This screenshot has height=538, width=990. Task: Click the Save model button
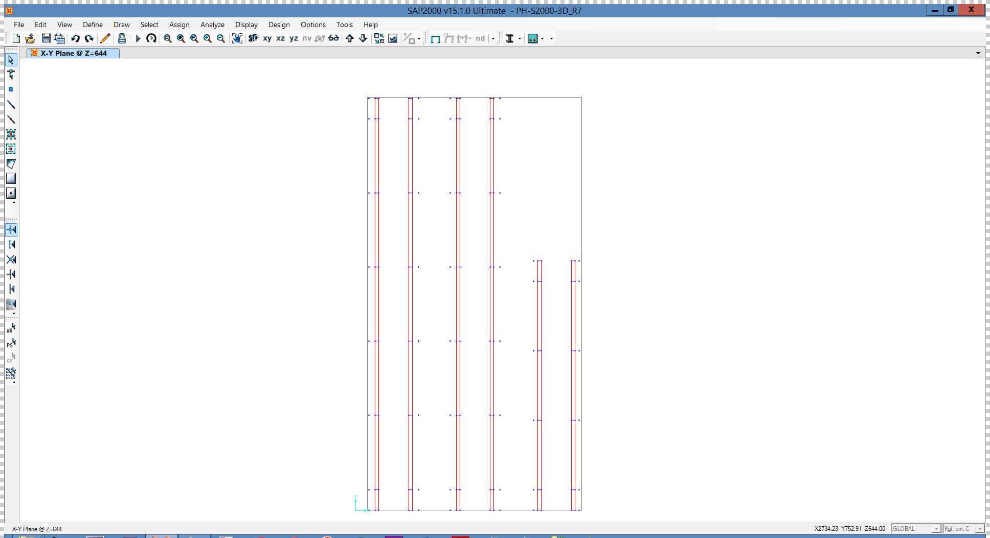46,38
